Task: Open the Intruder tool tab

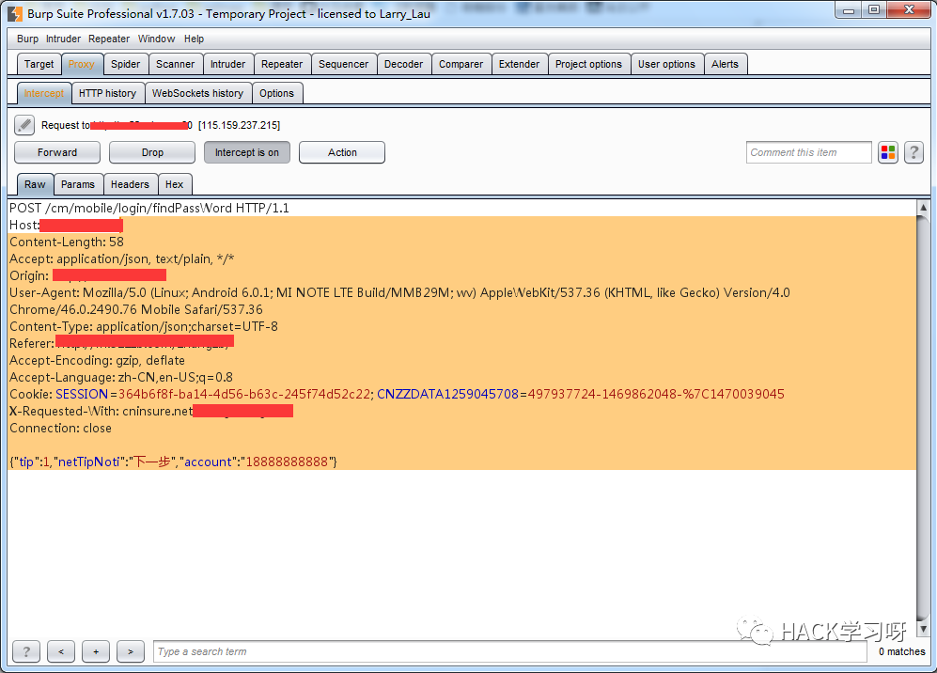Action: pyautogui.click(x=227, y=64)
